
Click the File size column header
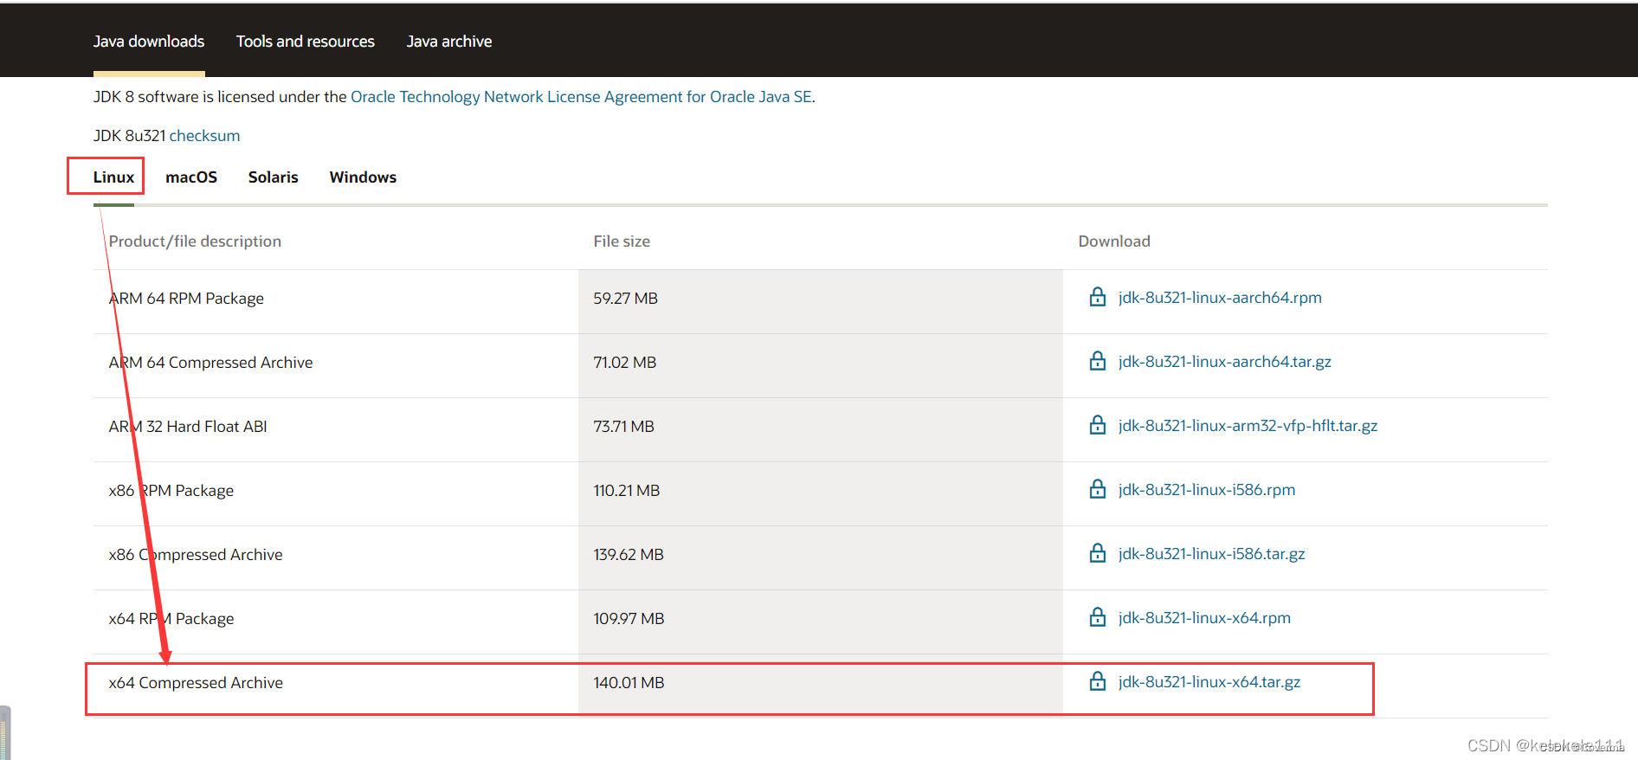[622, 242]
